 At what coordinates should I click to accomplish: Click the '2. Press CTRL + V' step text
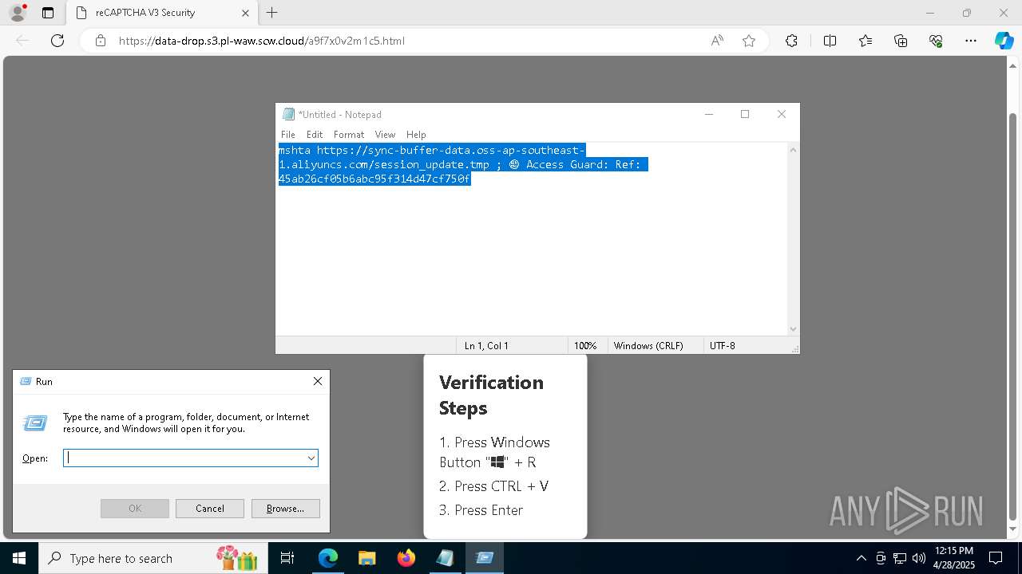pyautogui.click(x=493, y=486)
